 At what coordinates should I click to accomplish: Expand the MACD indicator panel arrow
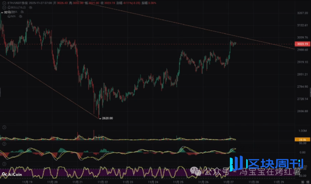click(4, 144)
